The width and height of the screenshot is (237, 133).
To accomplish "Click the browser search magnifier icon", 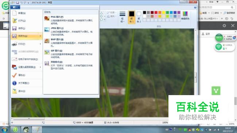I will tap(232, 7).
